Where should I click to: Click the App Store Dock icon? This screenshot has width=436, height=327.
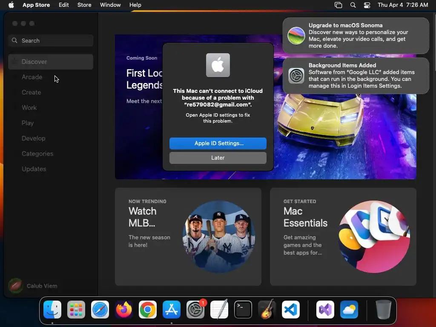coord(172,310)
